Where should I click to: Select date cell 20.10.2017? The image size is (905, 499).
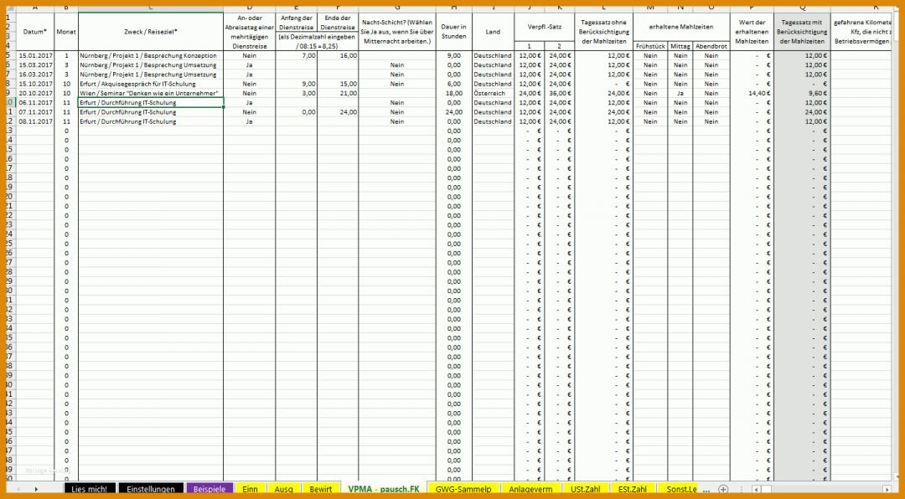(35, 94)
